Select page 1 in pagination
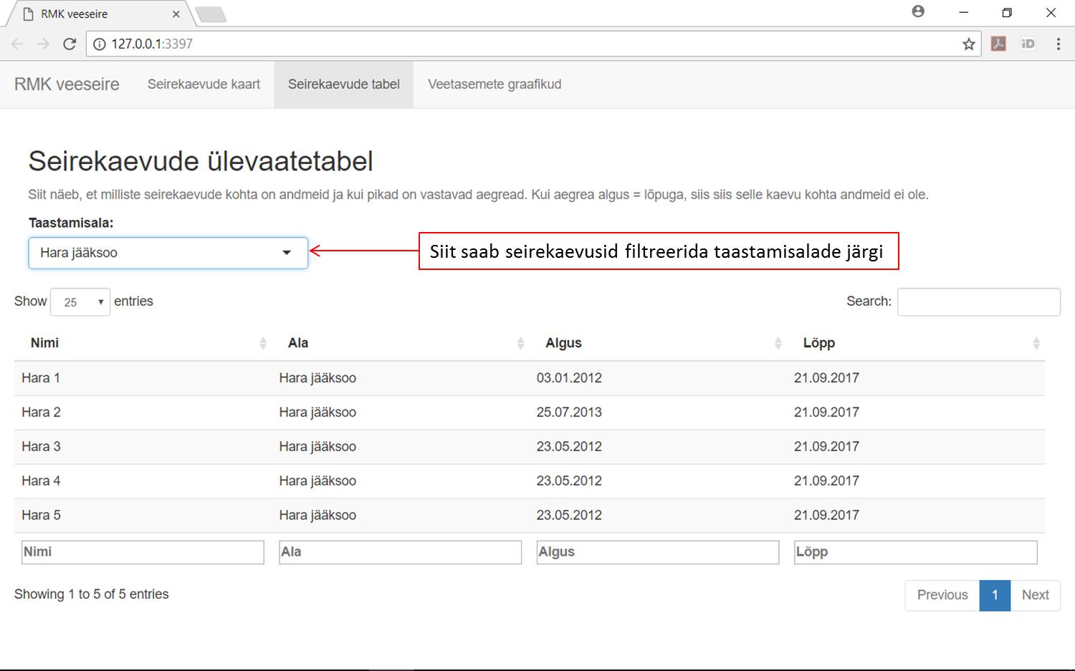This screenshot has height=671, width=1075. 995,595
